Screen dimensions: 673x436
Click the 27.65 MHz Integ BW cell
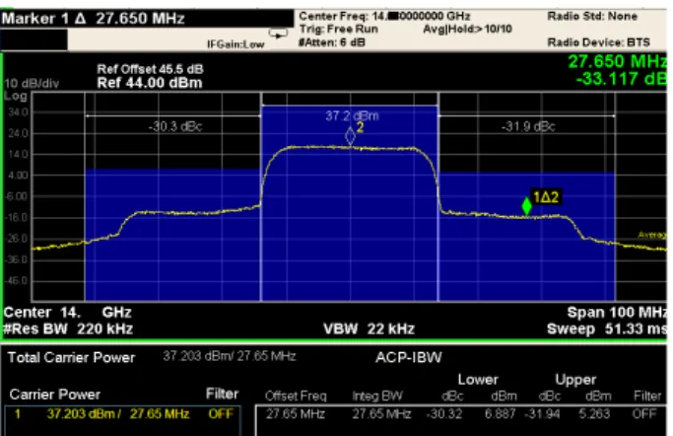[x=381, y=414]
